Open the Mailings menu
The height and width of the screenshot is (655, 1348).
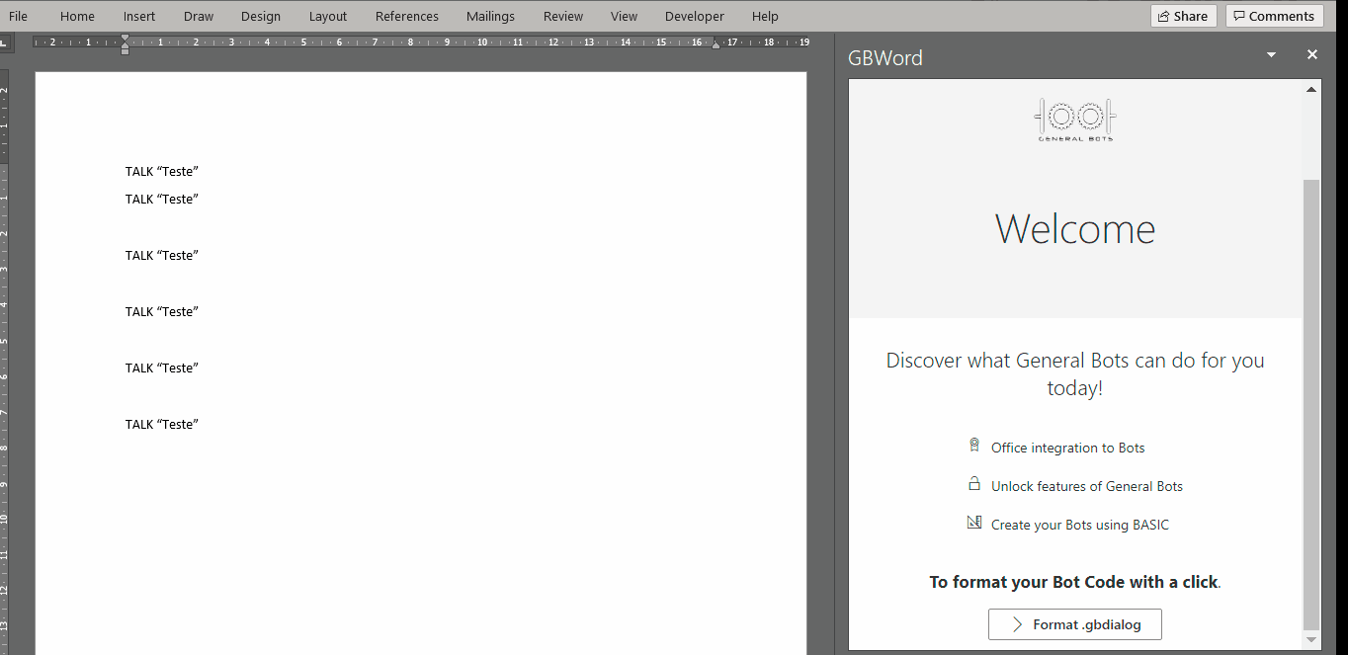(490, 16)
